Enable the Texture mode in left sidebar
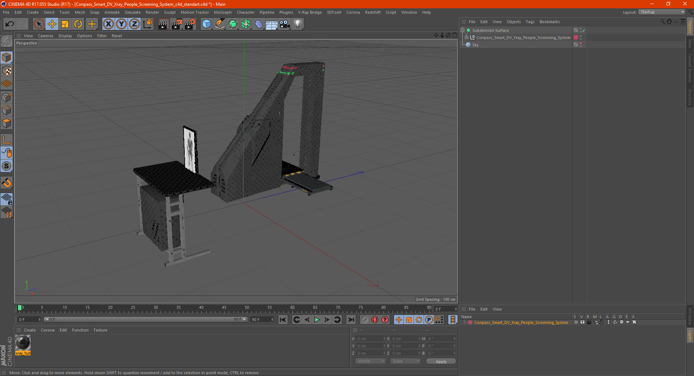The height and width of the screenshot is (376, 694). [7, 71]
